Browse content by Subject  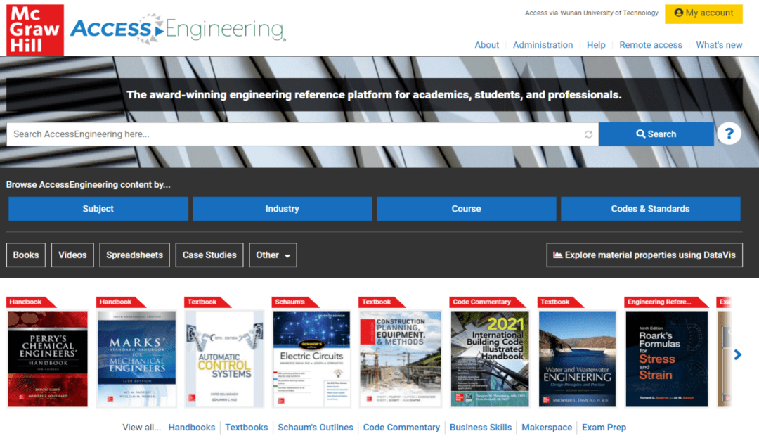pos(98,209)
